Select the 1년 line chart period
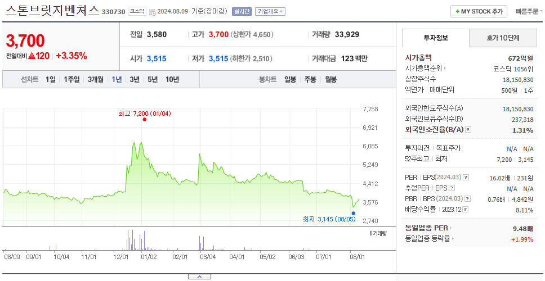This screenshot has width=545, height=281. 117,79
